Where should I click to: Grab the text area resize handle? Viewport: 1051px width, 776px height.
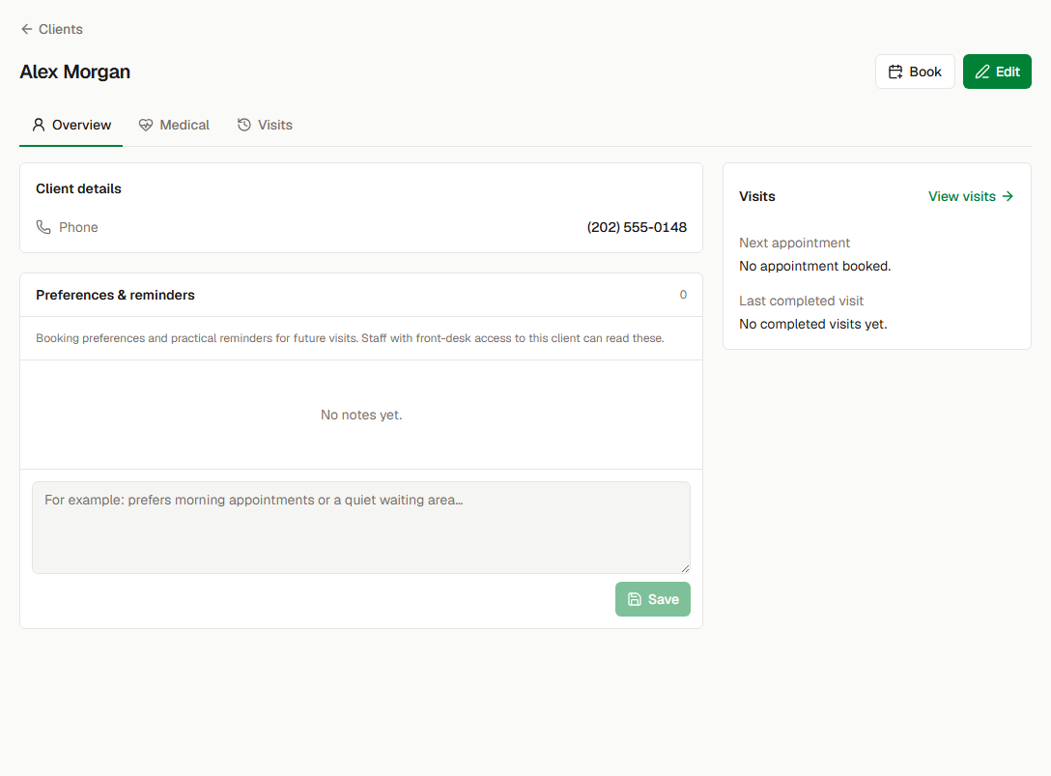pyautogui.click(x=685, y=568)
